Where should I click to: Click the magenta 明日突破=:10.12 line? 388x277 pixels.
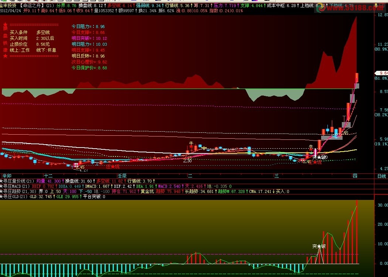89,38
